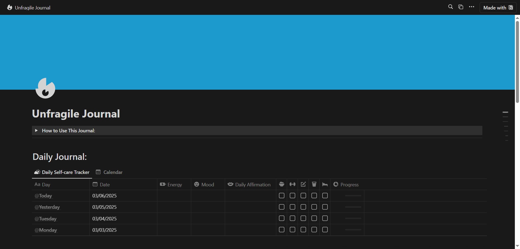This screenshot has height=249, width=520.
Task: Open the three-dot more options menu
Action: [472, 7]
